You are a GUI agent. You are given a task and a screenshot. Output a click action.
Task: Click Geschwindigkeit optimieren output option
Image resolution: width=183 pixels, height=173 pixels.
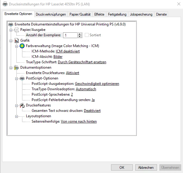(x=97, y=84)
